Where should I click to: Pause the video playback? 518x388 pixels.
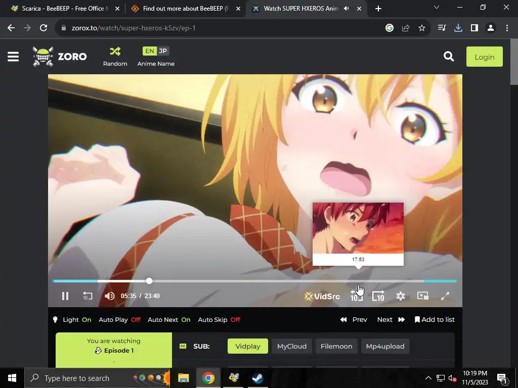point(65,296)
